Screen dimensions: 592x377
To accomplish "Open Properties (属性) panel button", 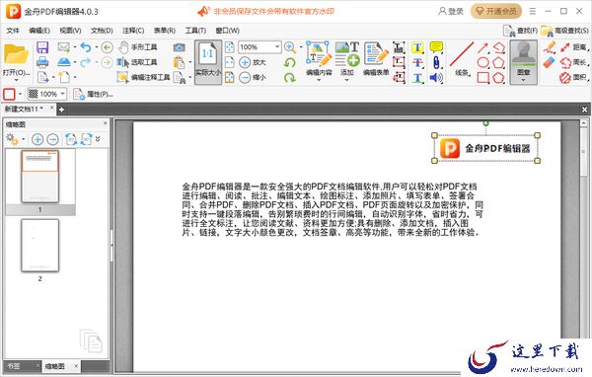I will [x=93, y=94].
